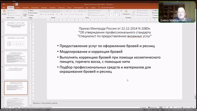Select Normal view in the status bar
This screenshot has height=111, width=197.
pos(161,108)
